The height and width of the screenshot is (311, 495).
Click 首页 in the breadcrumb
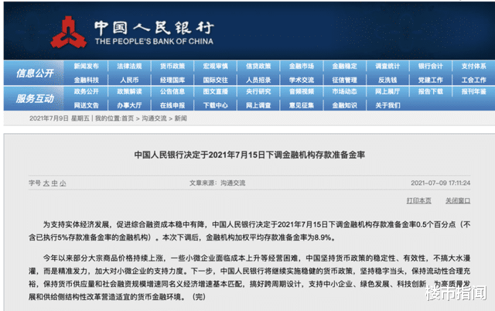(x=128, y=118)
